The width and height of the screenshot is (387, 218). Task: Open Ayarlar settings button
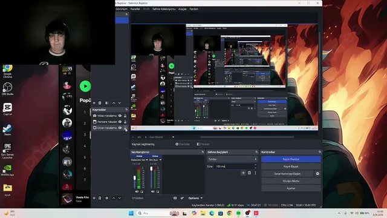(x=291, y=188)
